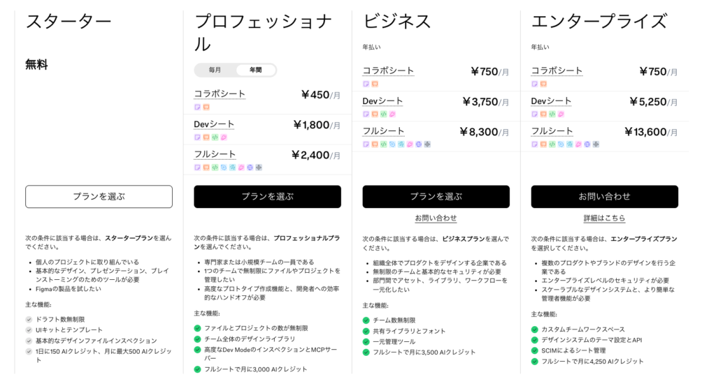The width and height of the screenshot is (716, 386).
Task: Click the Business Devシート underlined label
Action: [x=382, y=101]
